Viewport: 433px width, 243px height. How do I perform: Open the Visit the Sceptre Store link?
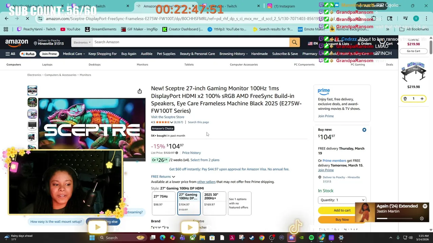pyautogui.click(x=167, y=117)
